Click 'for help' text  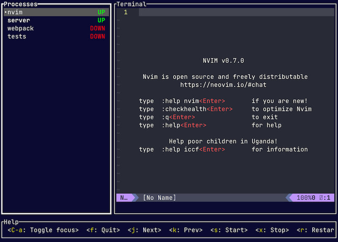pos(267,125)
